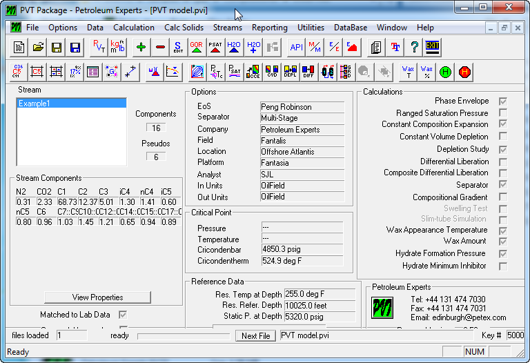Click the H2O blue triangle toolbar icon

234,48
